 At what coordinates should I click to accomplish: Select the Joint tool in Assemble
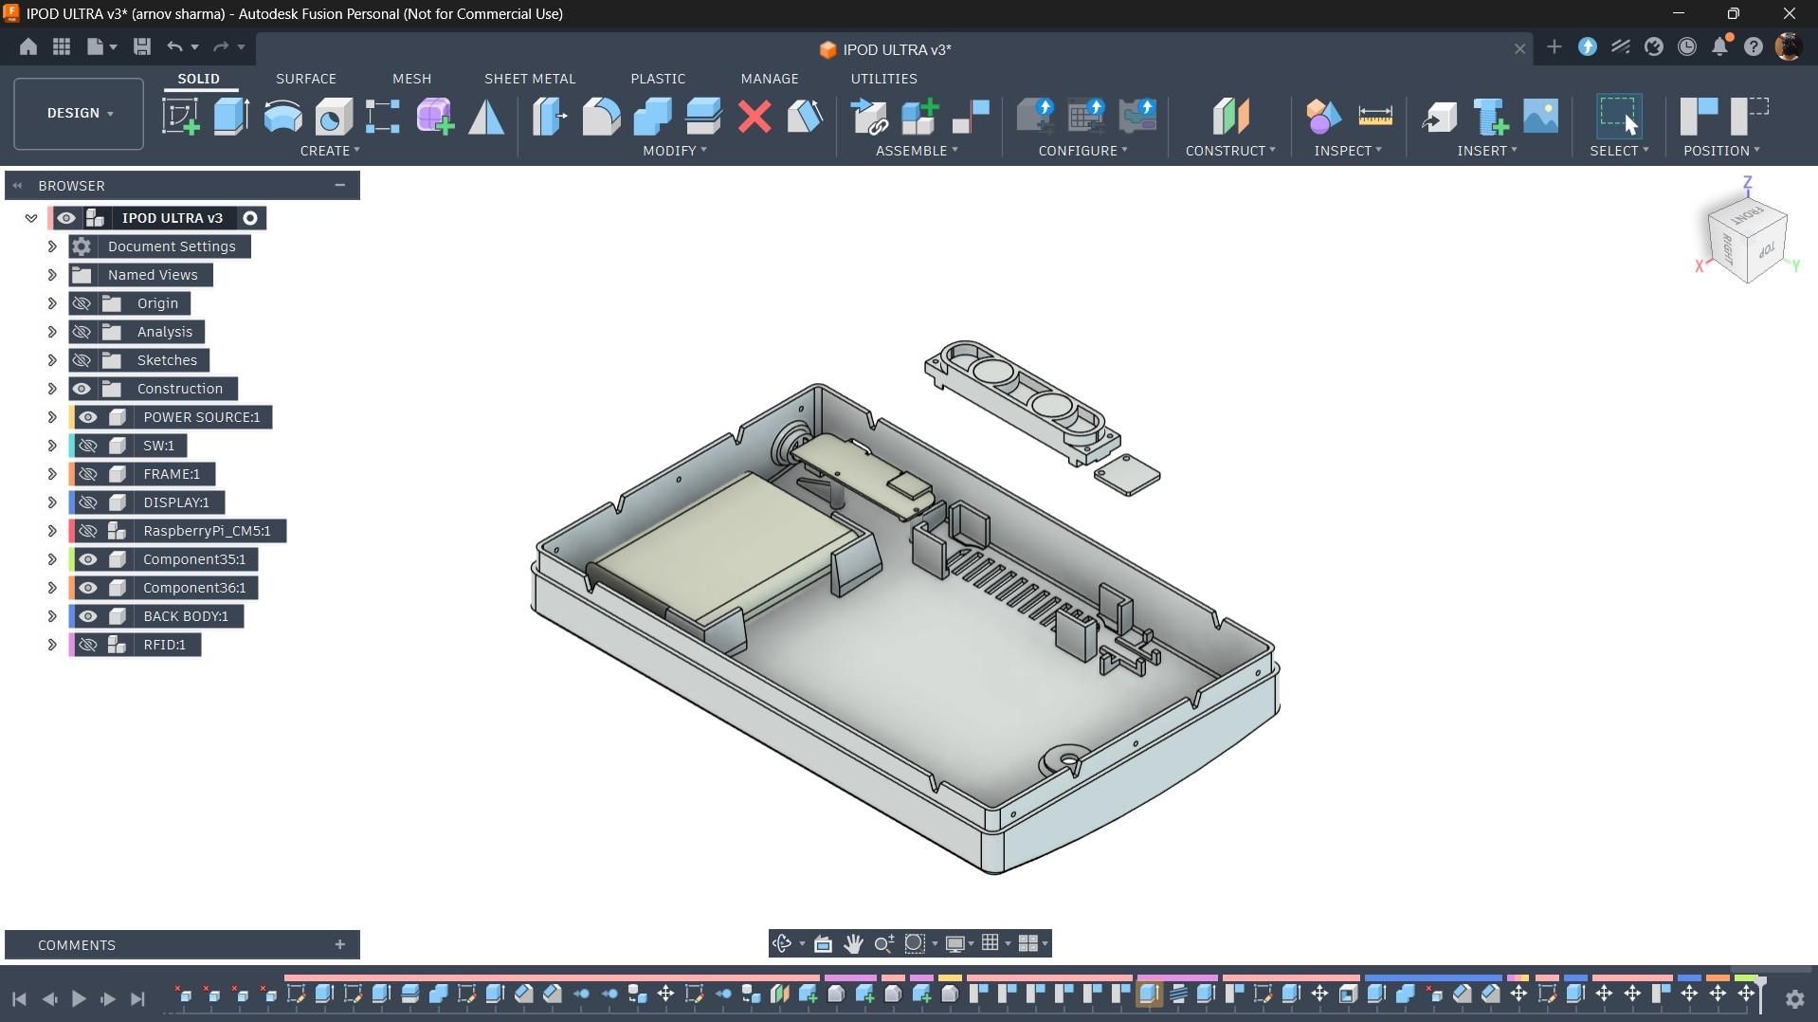click(971, 117)
